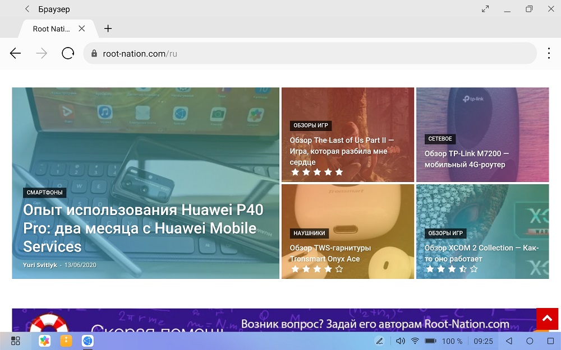
Task: Open the XCOM 2 Collection review
Action: (481, 253)
